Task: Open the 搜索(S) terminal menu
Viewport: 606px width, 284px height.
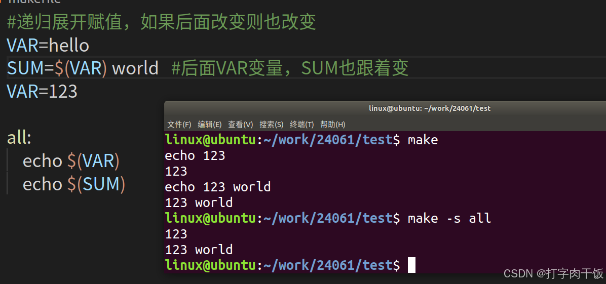Action: pyautogui.click(x=271, y=125)
